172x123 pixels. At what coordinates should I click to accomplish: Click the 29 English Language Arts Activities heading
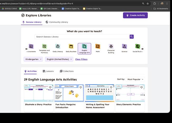coord(50,80)
